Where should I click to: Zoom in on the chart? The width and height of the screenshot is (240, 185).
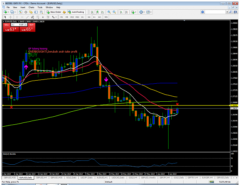point(109,12)
